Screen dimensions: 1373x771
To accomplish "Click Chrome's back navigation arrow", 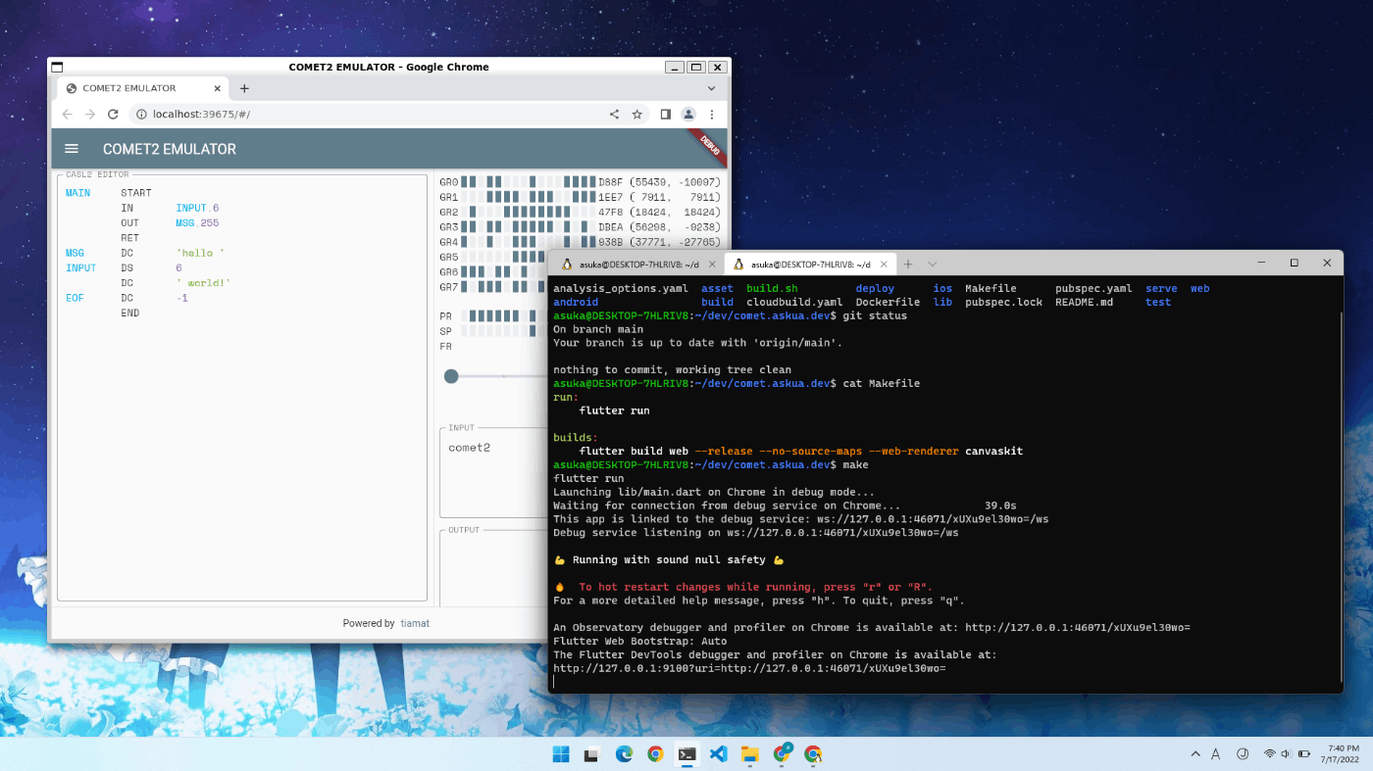I will (67, 115).
